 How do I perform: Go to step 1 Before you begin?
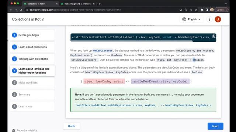(x=32, y=35)
